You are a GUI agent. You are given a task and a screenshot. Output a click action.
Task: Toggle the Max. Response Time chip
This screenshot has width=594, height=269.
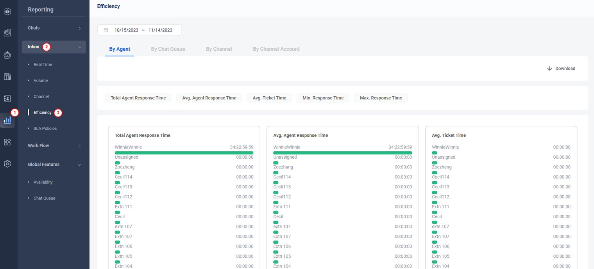381,98
